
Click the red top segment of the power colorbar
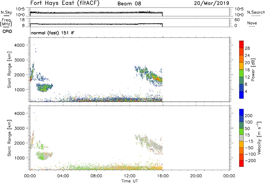click(x=241, y=44)
